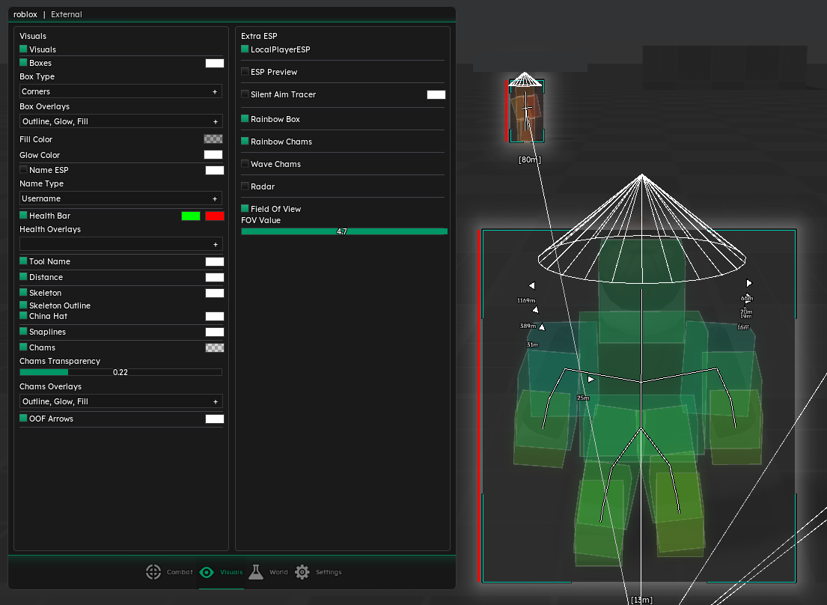Uncheck the Rainbow Chams option

coord(245,142)
